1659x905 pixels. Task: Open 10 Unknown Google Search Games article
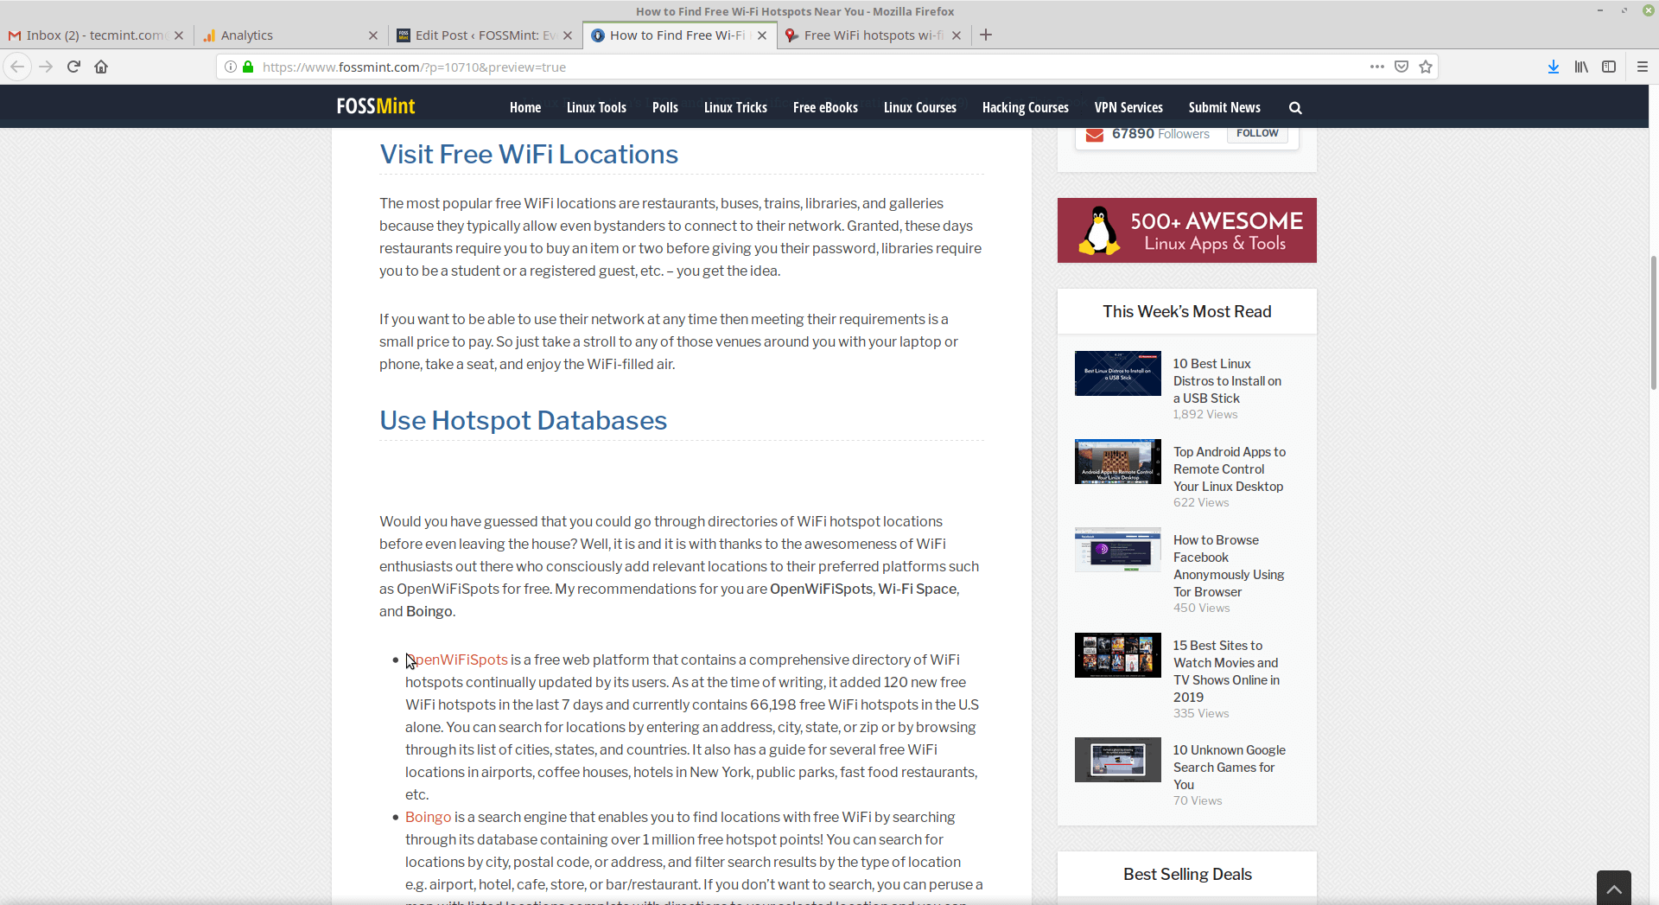[x=1230, y=768]
